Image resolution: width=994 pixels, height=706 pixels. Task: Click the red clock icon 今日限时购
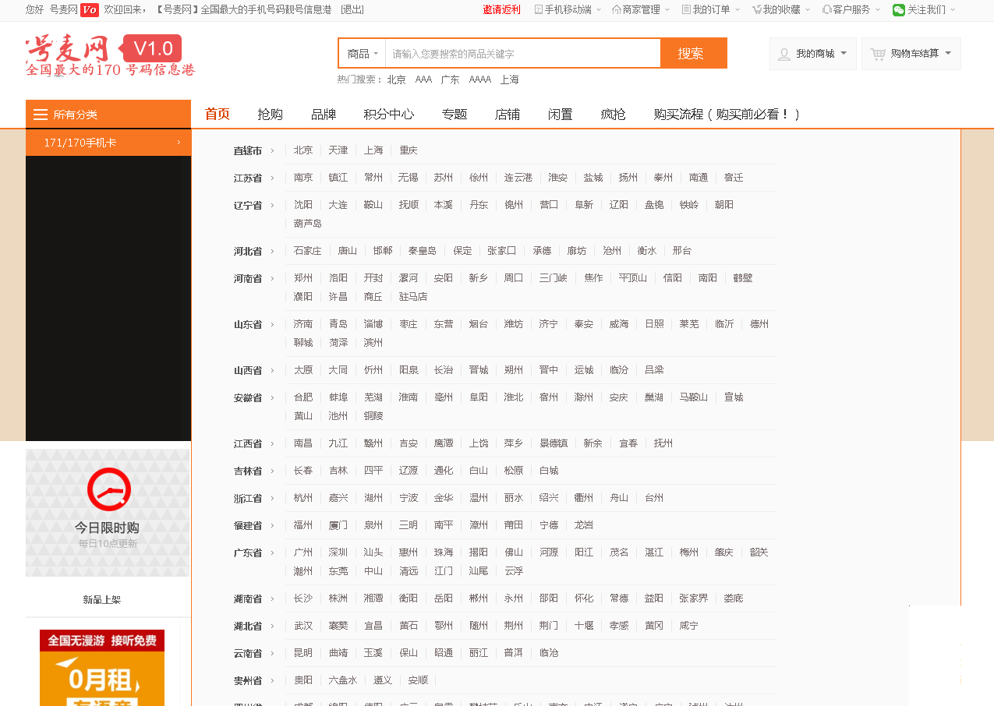click(x=108, y=489)
